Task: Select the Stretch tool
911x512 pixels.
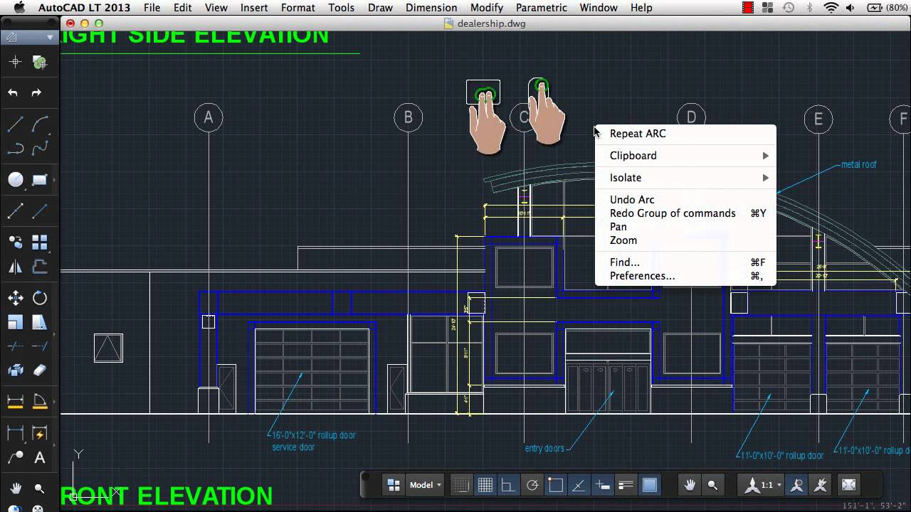Action: (x=40, y=323)
